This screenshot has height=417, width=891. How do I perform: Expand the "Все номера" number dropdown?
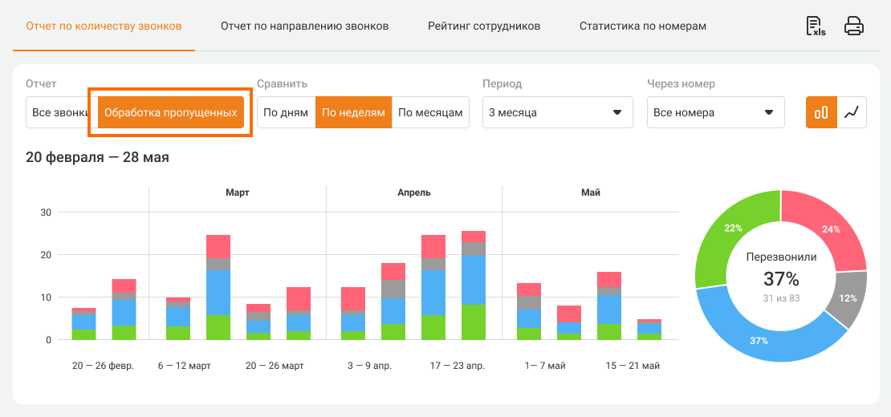tap(715, 113)
